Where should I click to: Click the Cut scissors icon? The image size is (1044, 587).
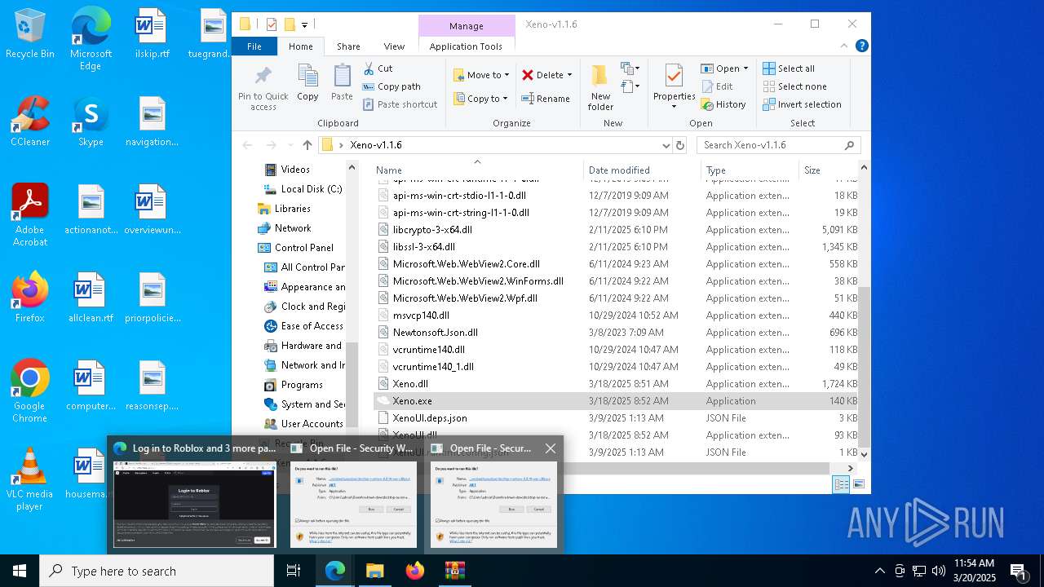tap(369, 68)
